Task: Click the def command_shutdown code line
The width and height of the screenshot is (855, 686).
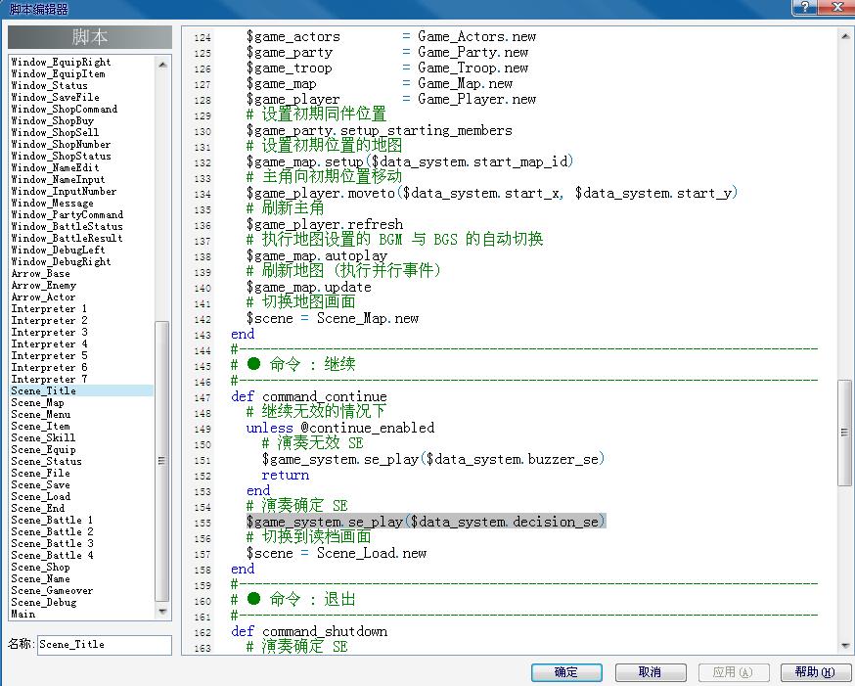Action: [309, 631]
